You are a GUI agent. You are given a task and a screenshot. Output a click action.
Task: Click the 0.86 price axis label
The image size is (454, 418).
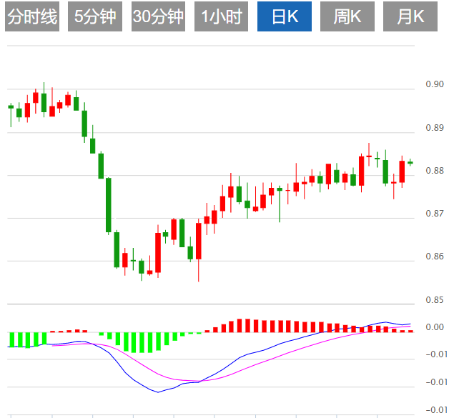(435, 256)
